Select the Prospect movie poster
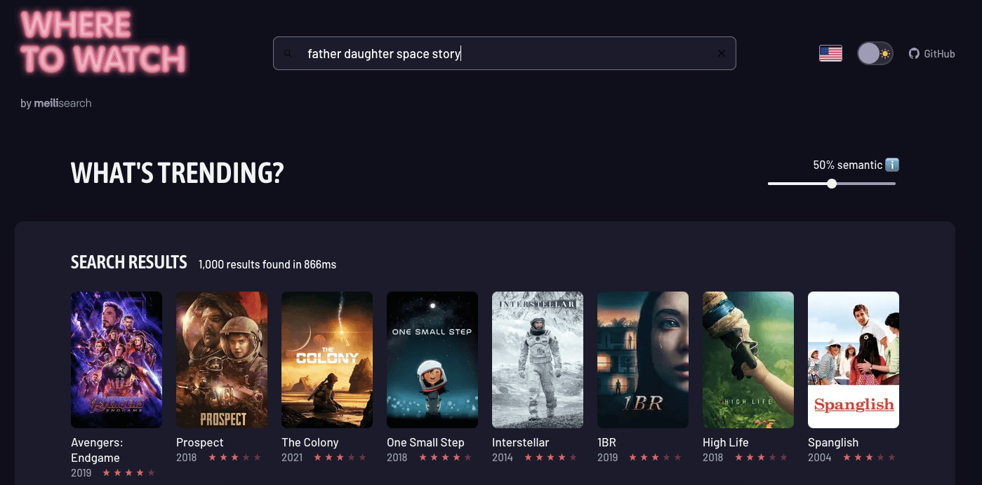 222,360
